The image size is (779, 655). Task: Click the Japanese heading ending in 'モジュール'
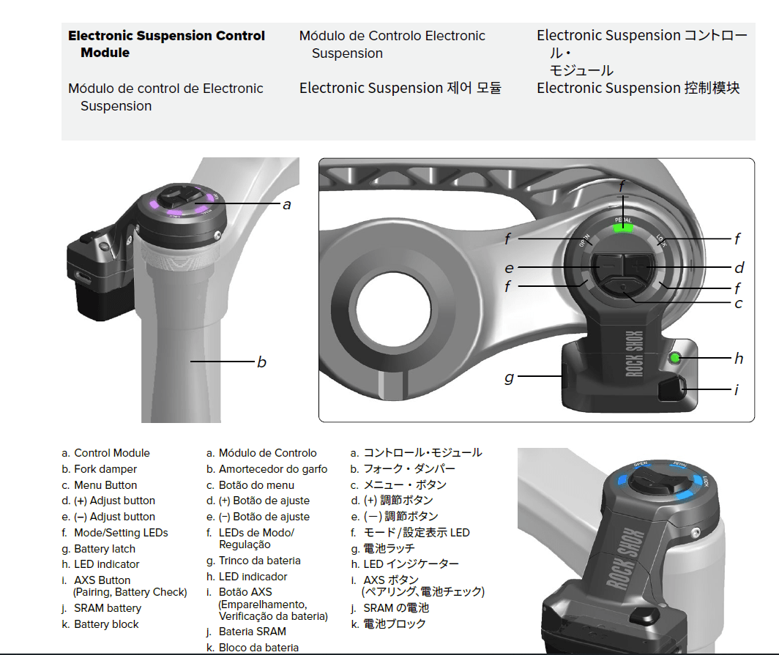(x=642, y=53)
